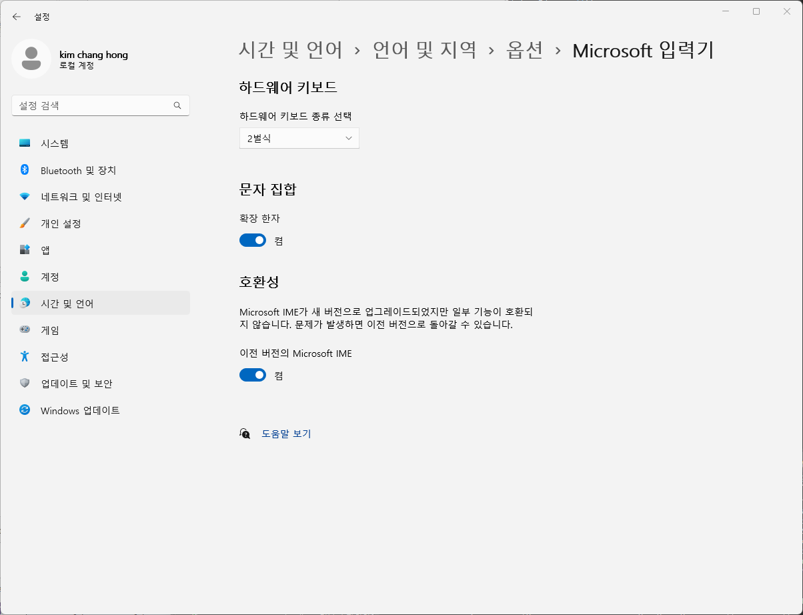This screenshot has height=615, width=803.
Task: Select 계정 in the sidebar
Action: (101, 277)
